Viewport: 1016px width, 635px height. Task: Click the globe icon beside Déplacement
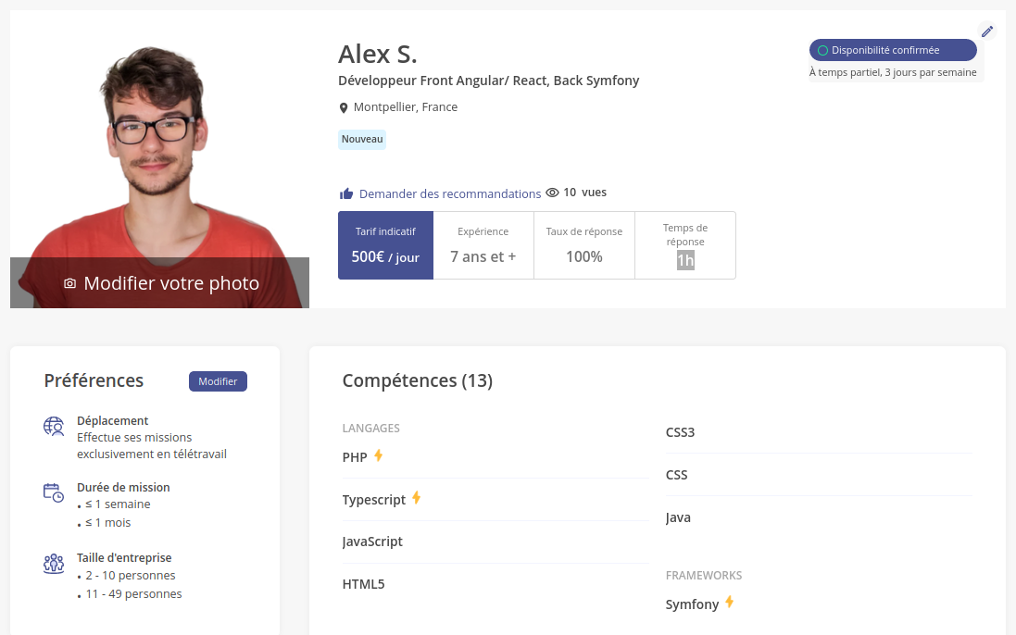tap(53, 427)
